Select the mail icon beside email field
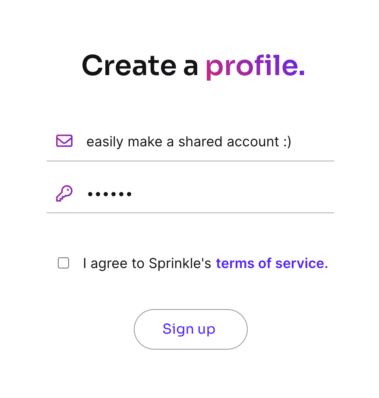Viewport: 379px width, 398px height. pyautogui.click(x=64, y=141)
